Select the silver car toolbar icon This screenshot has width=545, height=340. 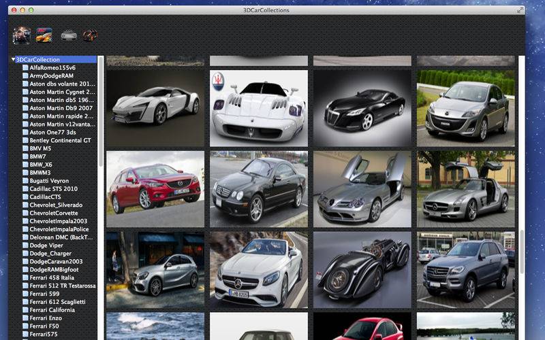[x=69, y=35]
